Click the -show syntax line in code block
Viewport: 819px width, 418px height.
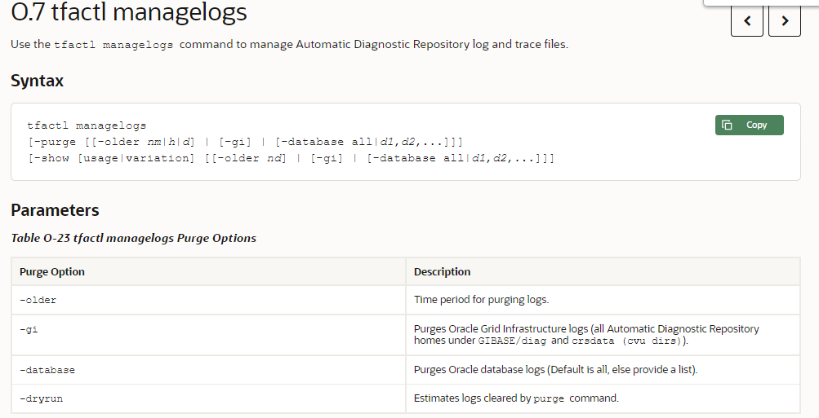(291, 158)
